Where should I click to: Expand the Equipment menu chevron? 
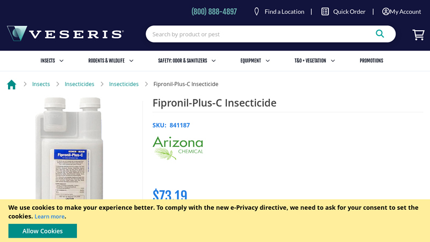coord(268,61)
